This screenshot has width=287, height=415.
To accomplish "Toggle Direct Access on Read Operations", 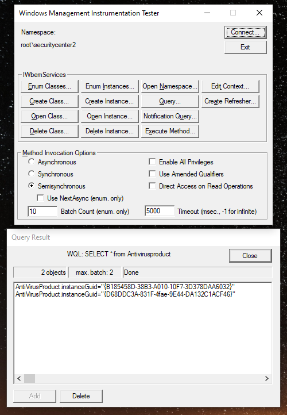I will 152,186.
